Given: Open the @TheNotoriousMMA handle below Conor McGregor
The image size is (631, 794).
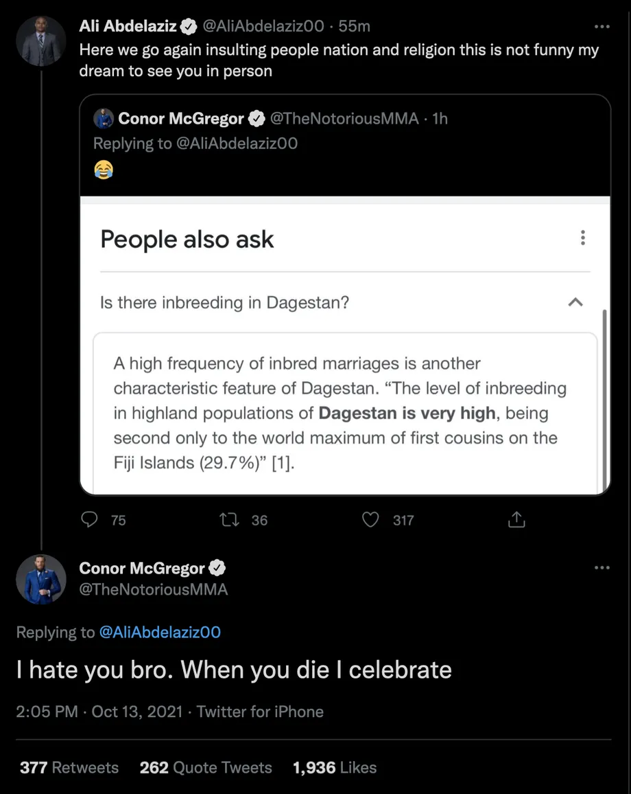Looking at the screenshot, I should 154,589.
